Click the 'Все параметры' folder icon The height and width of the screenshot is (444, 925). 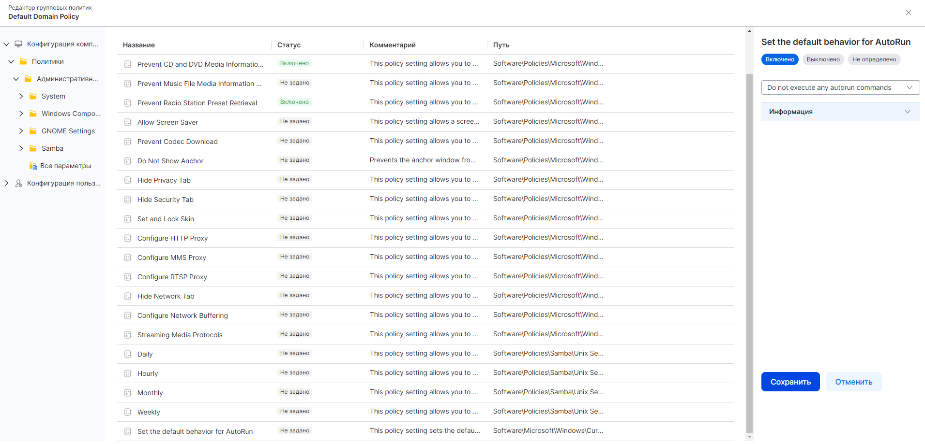click(x=33, y=166)
